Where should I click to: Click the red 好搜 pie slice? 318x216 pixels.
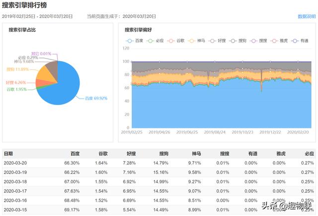[43, 83]
